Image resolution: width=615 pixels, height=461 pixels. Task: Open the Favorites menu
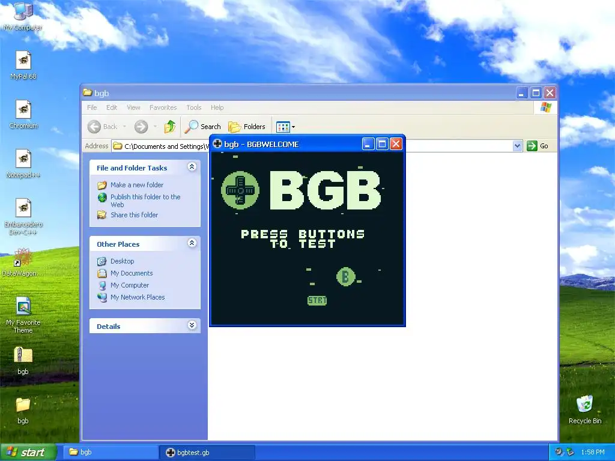pos(163,107)
